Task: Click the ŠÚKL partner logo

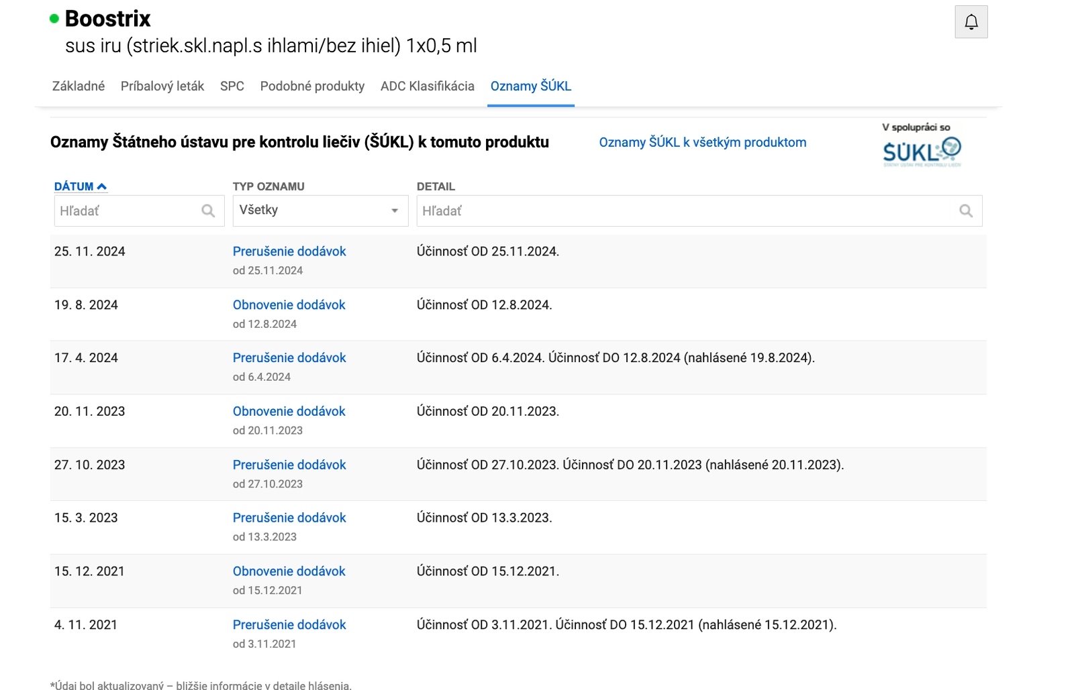Action: coord(921,152)
